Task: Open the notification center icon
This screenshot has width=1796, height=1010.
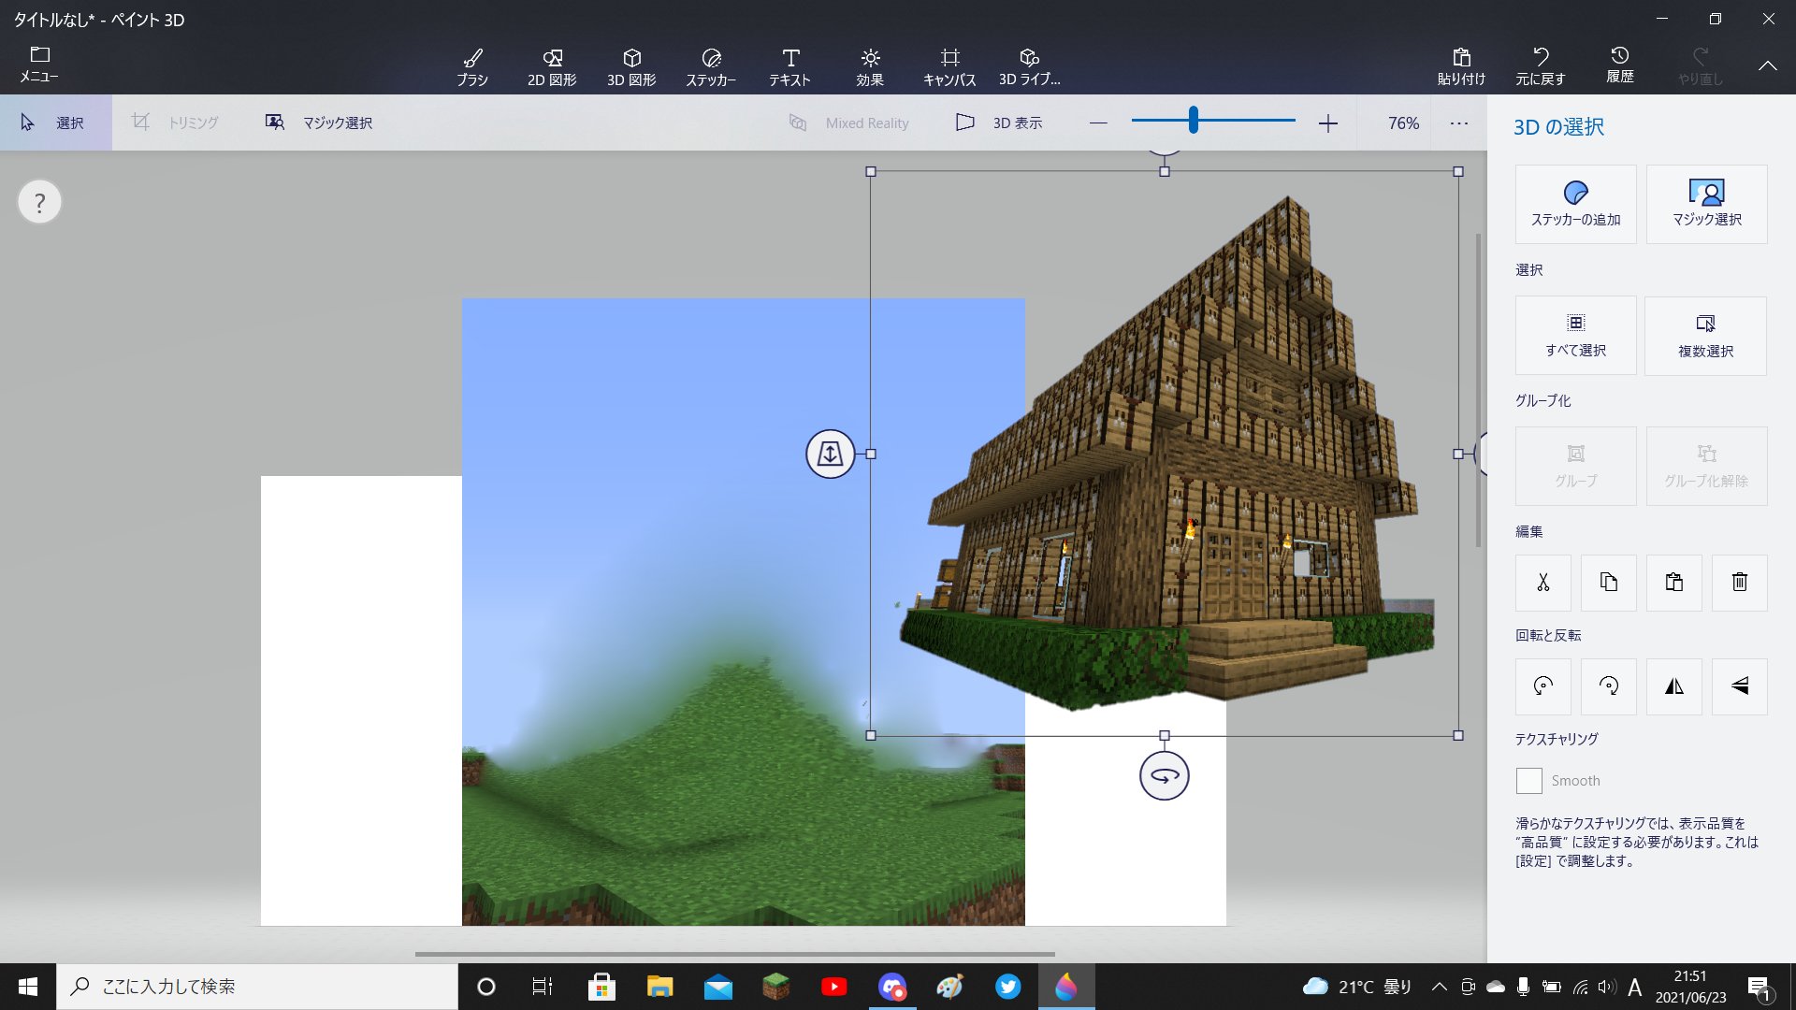Action: tap(1760, 988)
